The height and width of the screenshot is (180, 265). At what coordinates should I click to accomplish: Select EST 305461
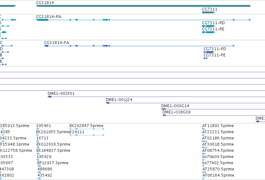click(x=44, y=126)
